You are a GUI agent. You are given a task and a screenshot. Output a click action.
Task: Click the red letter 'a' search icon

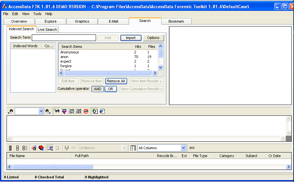pos(34,148)
